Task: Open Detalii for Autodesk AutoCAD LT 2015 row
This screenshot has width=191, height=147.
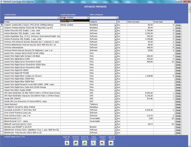Action: point(178,110)
